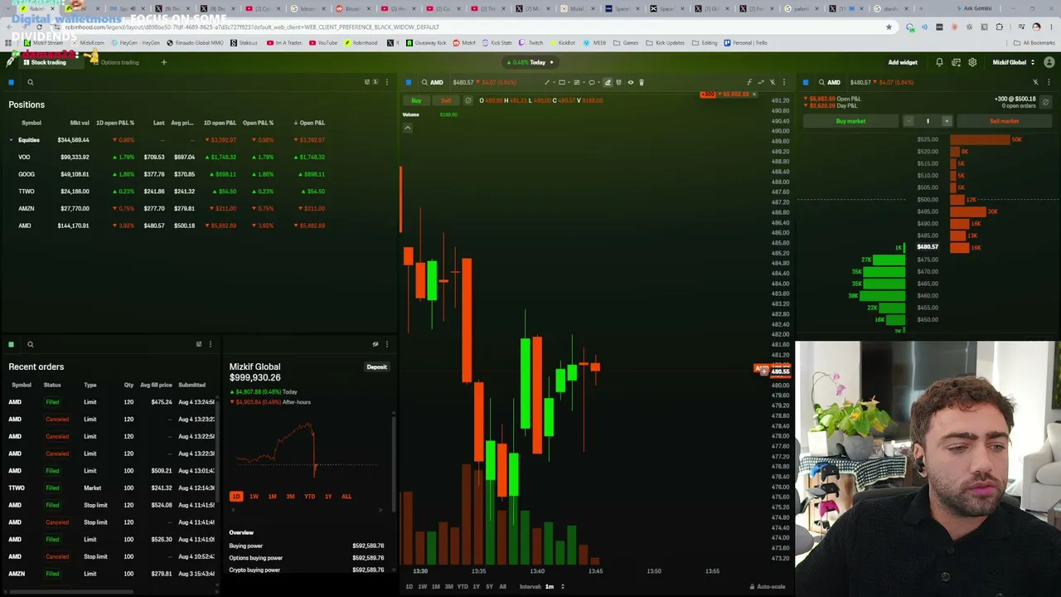Open the AMD chart widget more options menu
The width and height of the screenshot is (1061, 597).
[783, 82]
